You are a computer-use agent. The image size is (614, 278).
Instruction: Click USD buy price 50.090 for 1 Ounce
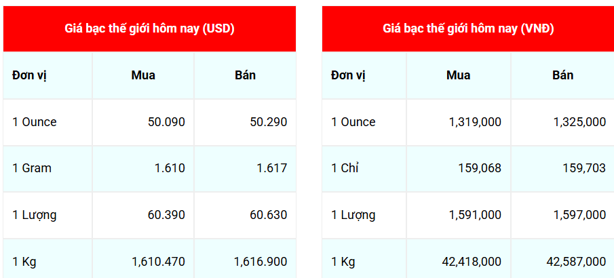point(166,122)
